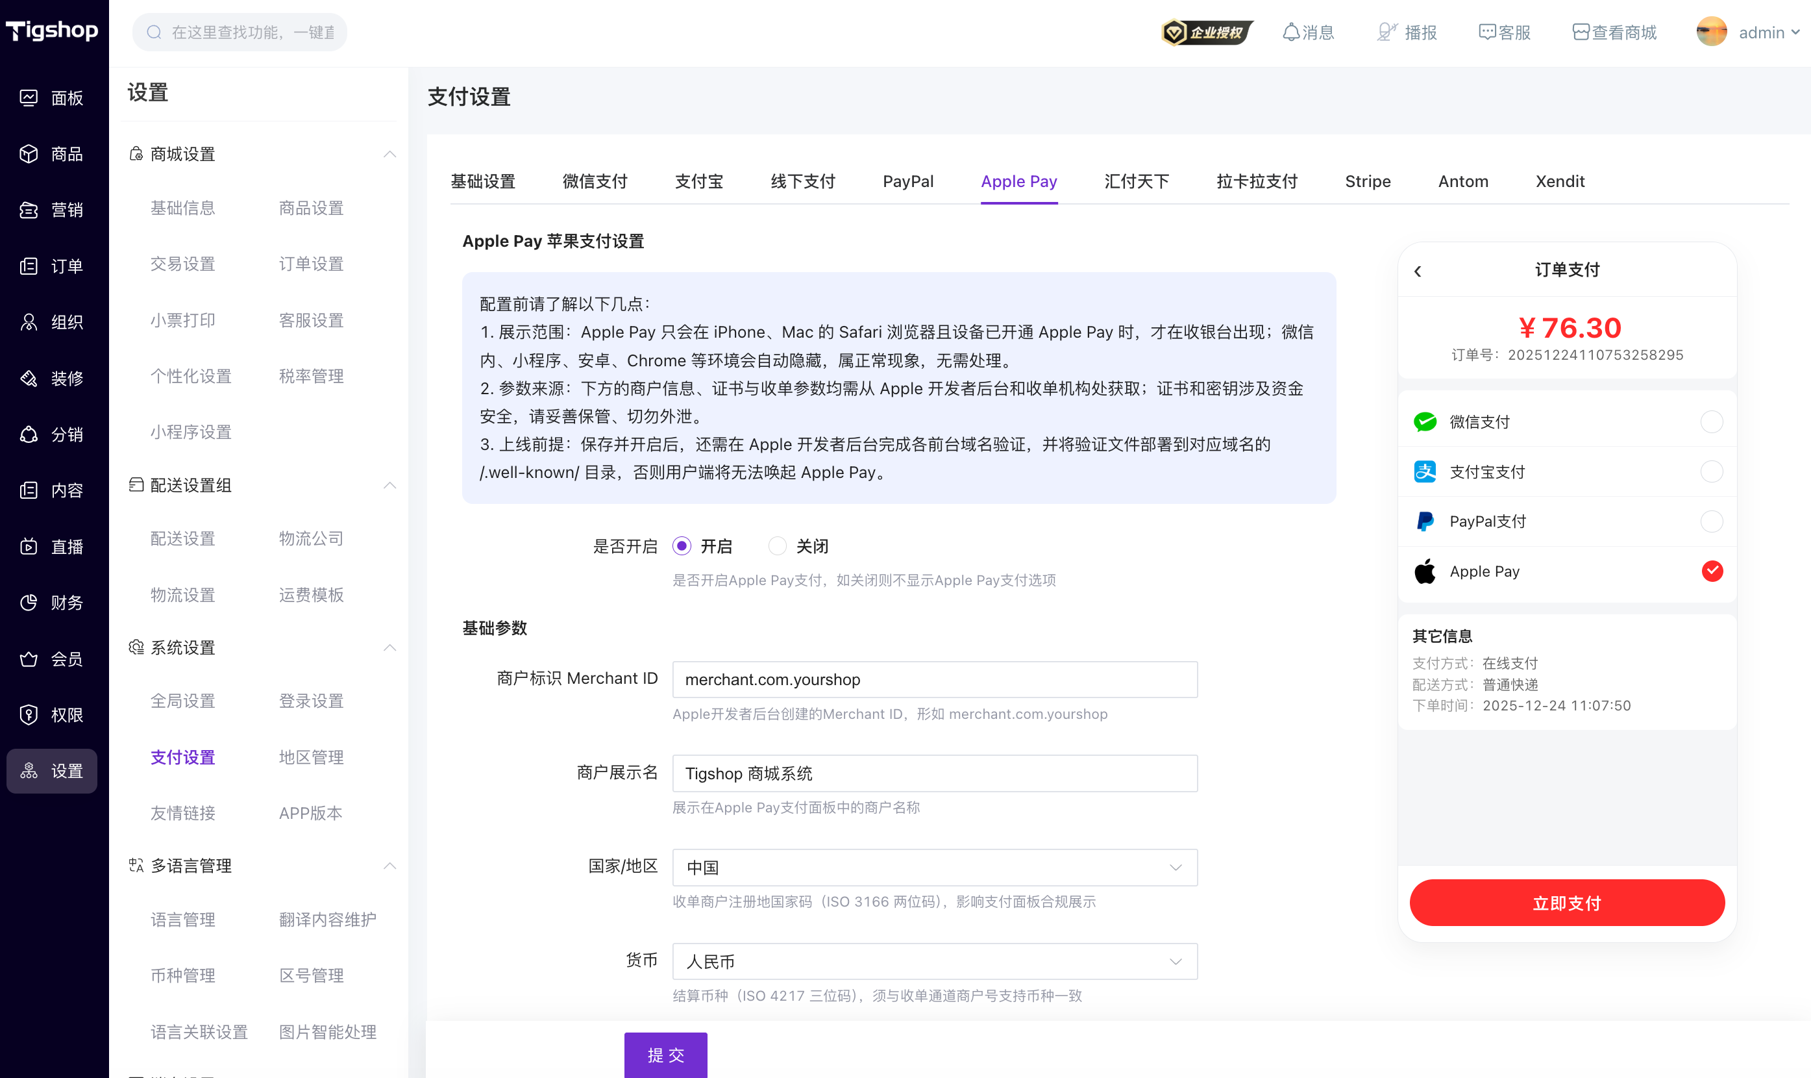Switch to the Stripe tab
1811x1078 pixels.
pos(1368,181)
